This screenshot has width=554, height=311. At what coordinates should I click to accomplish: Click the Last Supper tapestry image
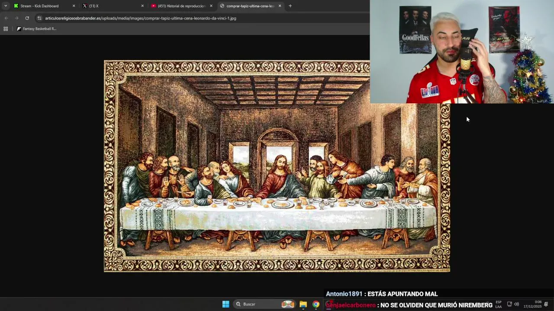[277, 166]
